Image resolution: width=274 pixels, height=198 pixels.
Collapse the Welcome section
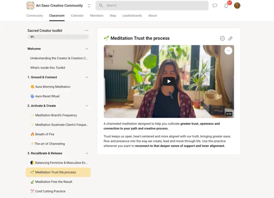(x=87, y=49)
